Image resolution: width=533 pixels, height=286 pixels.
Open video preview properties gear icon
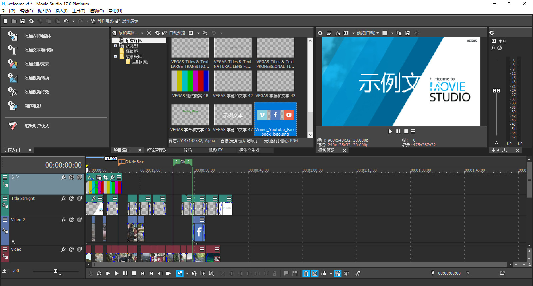[320, 33]
